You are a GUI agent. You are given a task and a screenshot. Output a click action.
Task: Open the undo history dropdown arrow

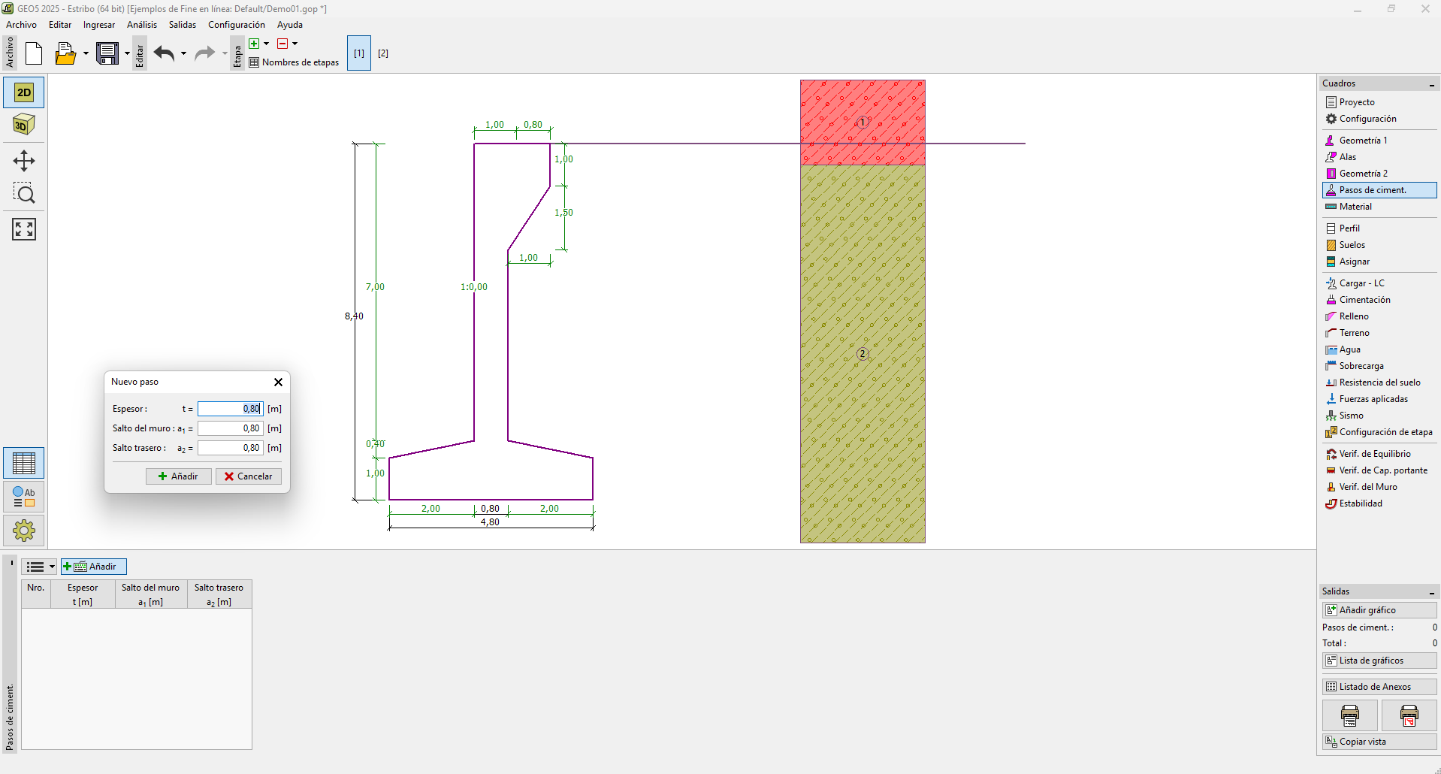coord(183,53)
